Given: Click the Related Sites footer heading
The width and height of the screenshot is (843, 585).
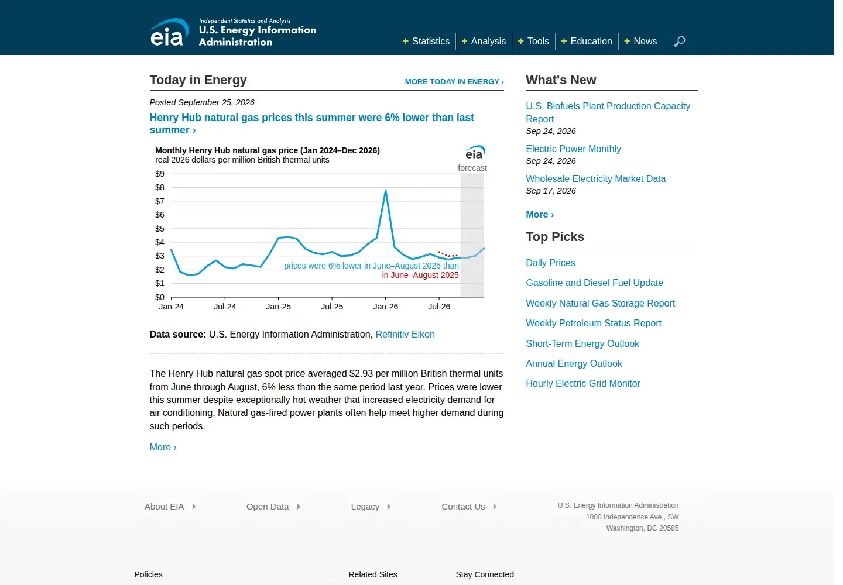Looking at the screenshot, I should point(373,575).
